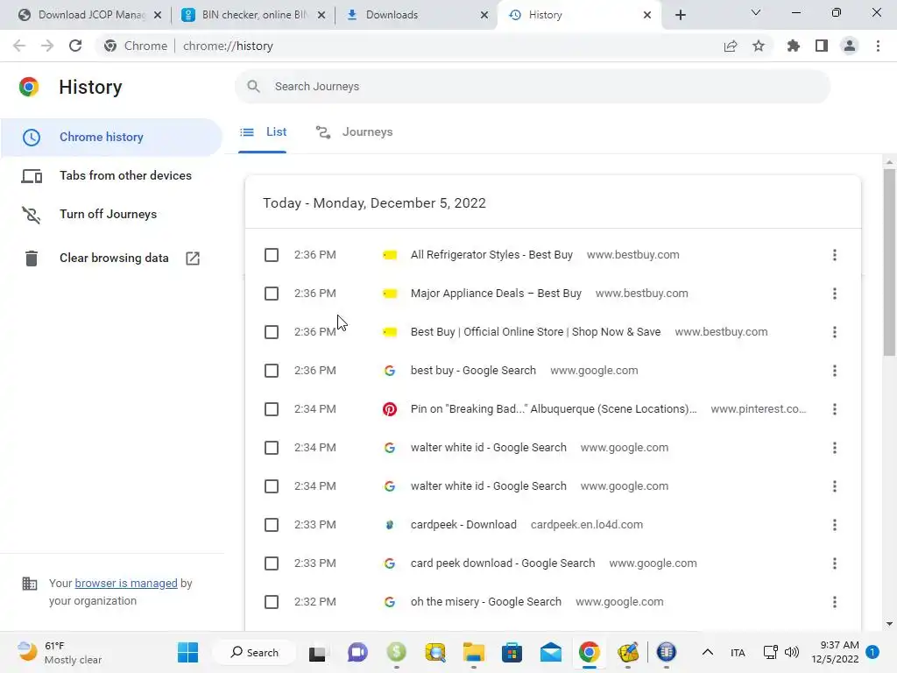Open Chrome's three-dot main menu
Screen dimensions: 897x673
[x=878, y=46]
